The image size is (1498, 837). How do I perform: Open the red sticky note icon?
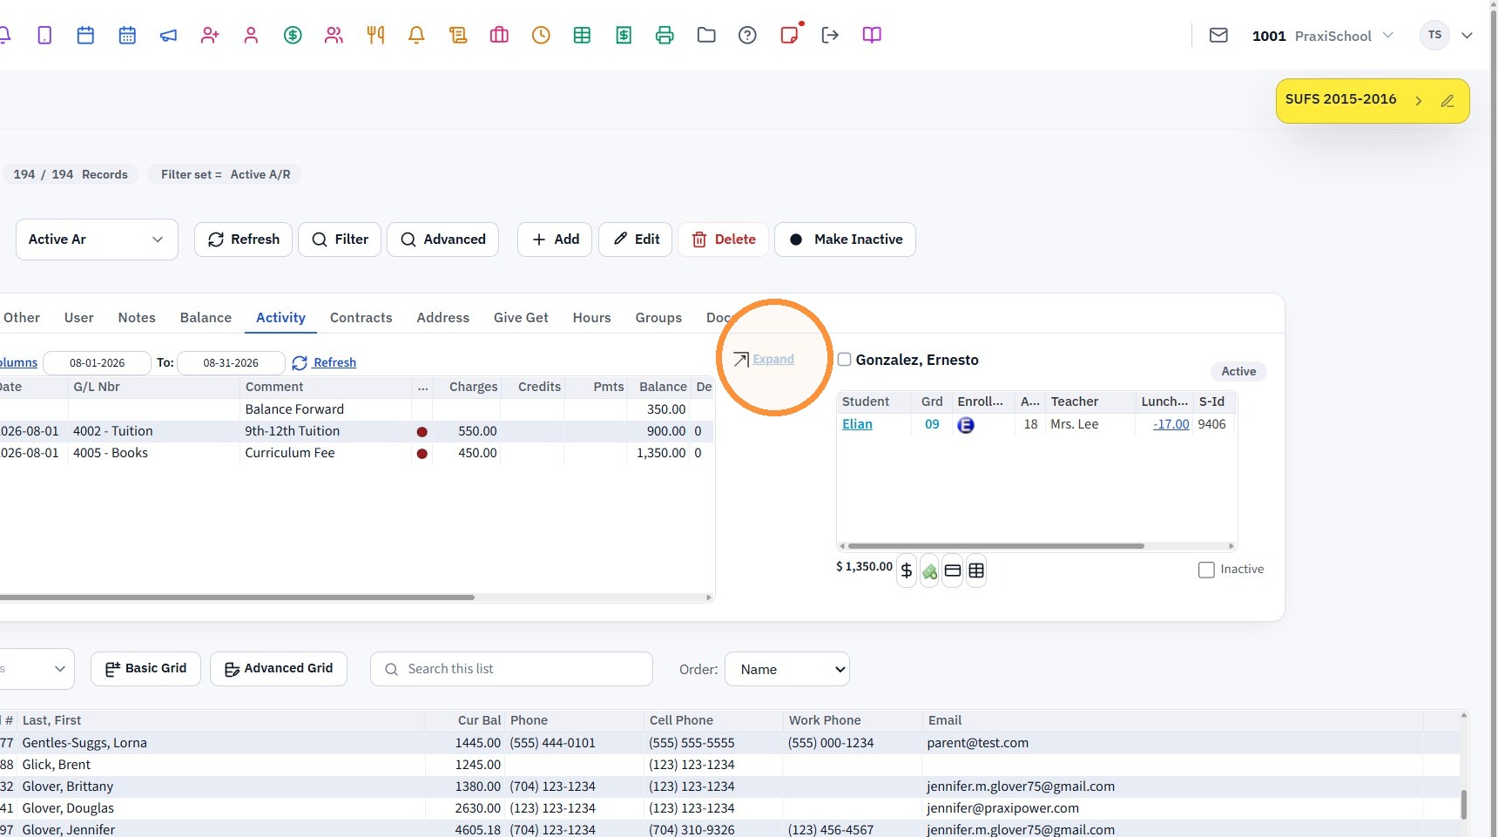pyautogui.click(x=790, y=35)
